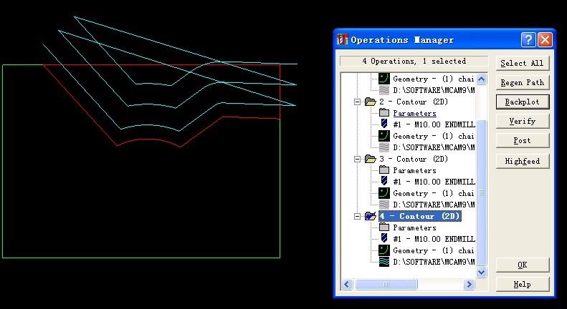The height and width of the screenshot is (309, 567).
Task: Confirm with the OK button
Action: [x=522, y=265]
